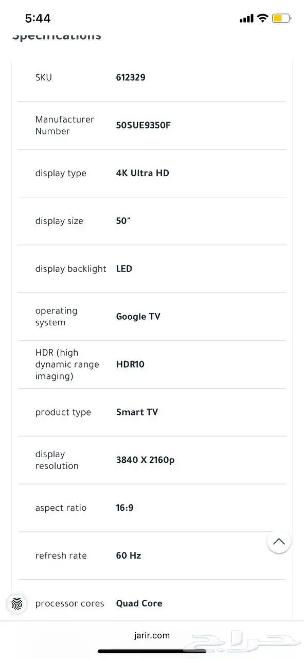Tap the SKU number 612329
The height and width of the screenshot is (659, 304).
[x=131, y=77]
